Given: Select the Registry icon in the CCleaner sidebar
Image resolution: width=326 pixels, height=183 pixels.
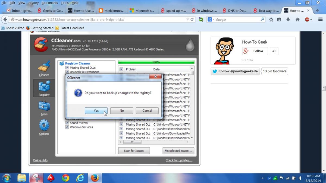Looking at the screenshot, I should click(x=44, y=86).
